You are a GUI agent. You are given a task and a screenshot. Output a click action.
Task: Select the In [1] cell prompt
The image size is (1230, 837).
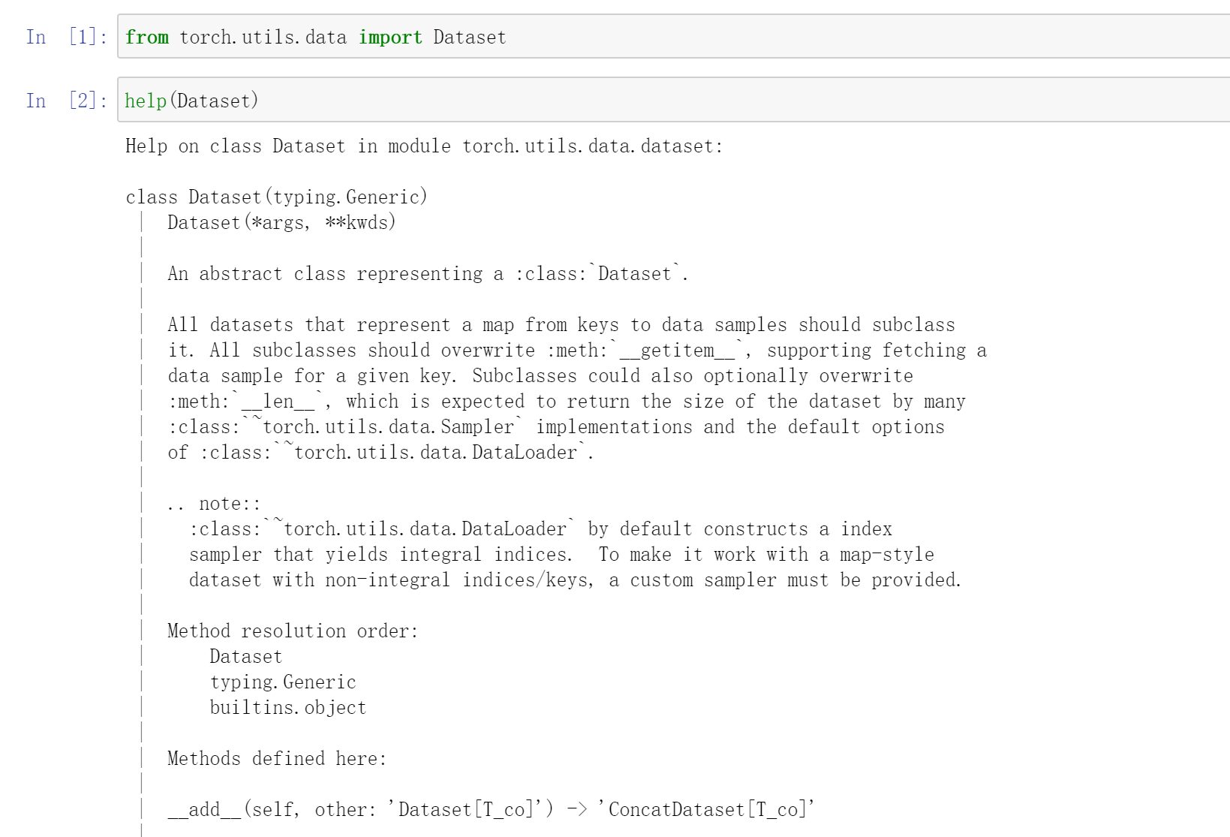click(66, 37)
